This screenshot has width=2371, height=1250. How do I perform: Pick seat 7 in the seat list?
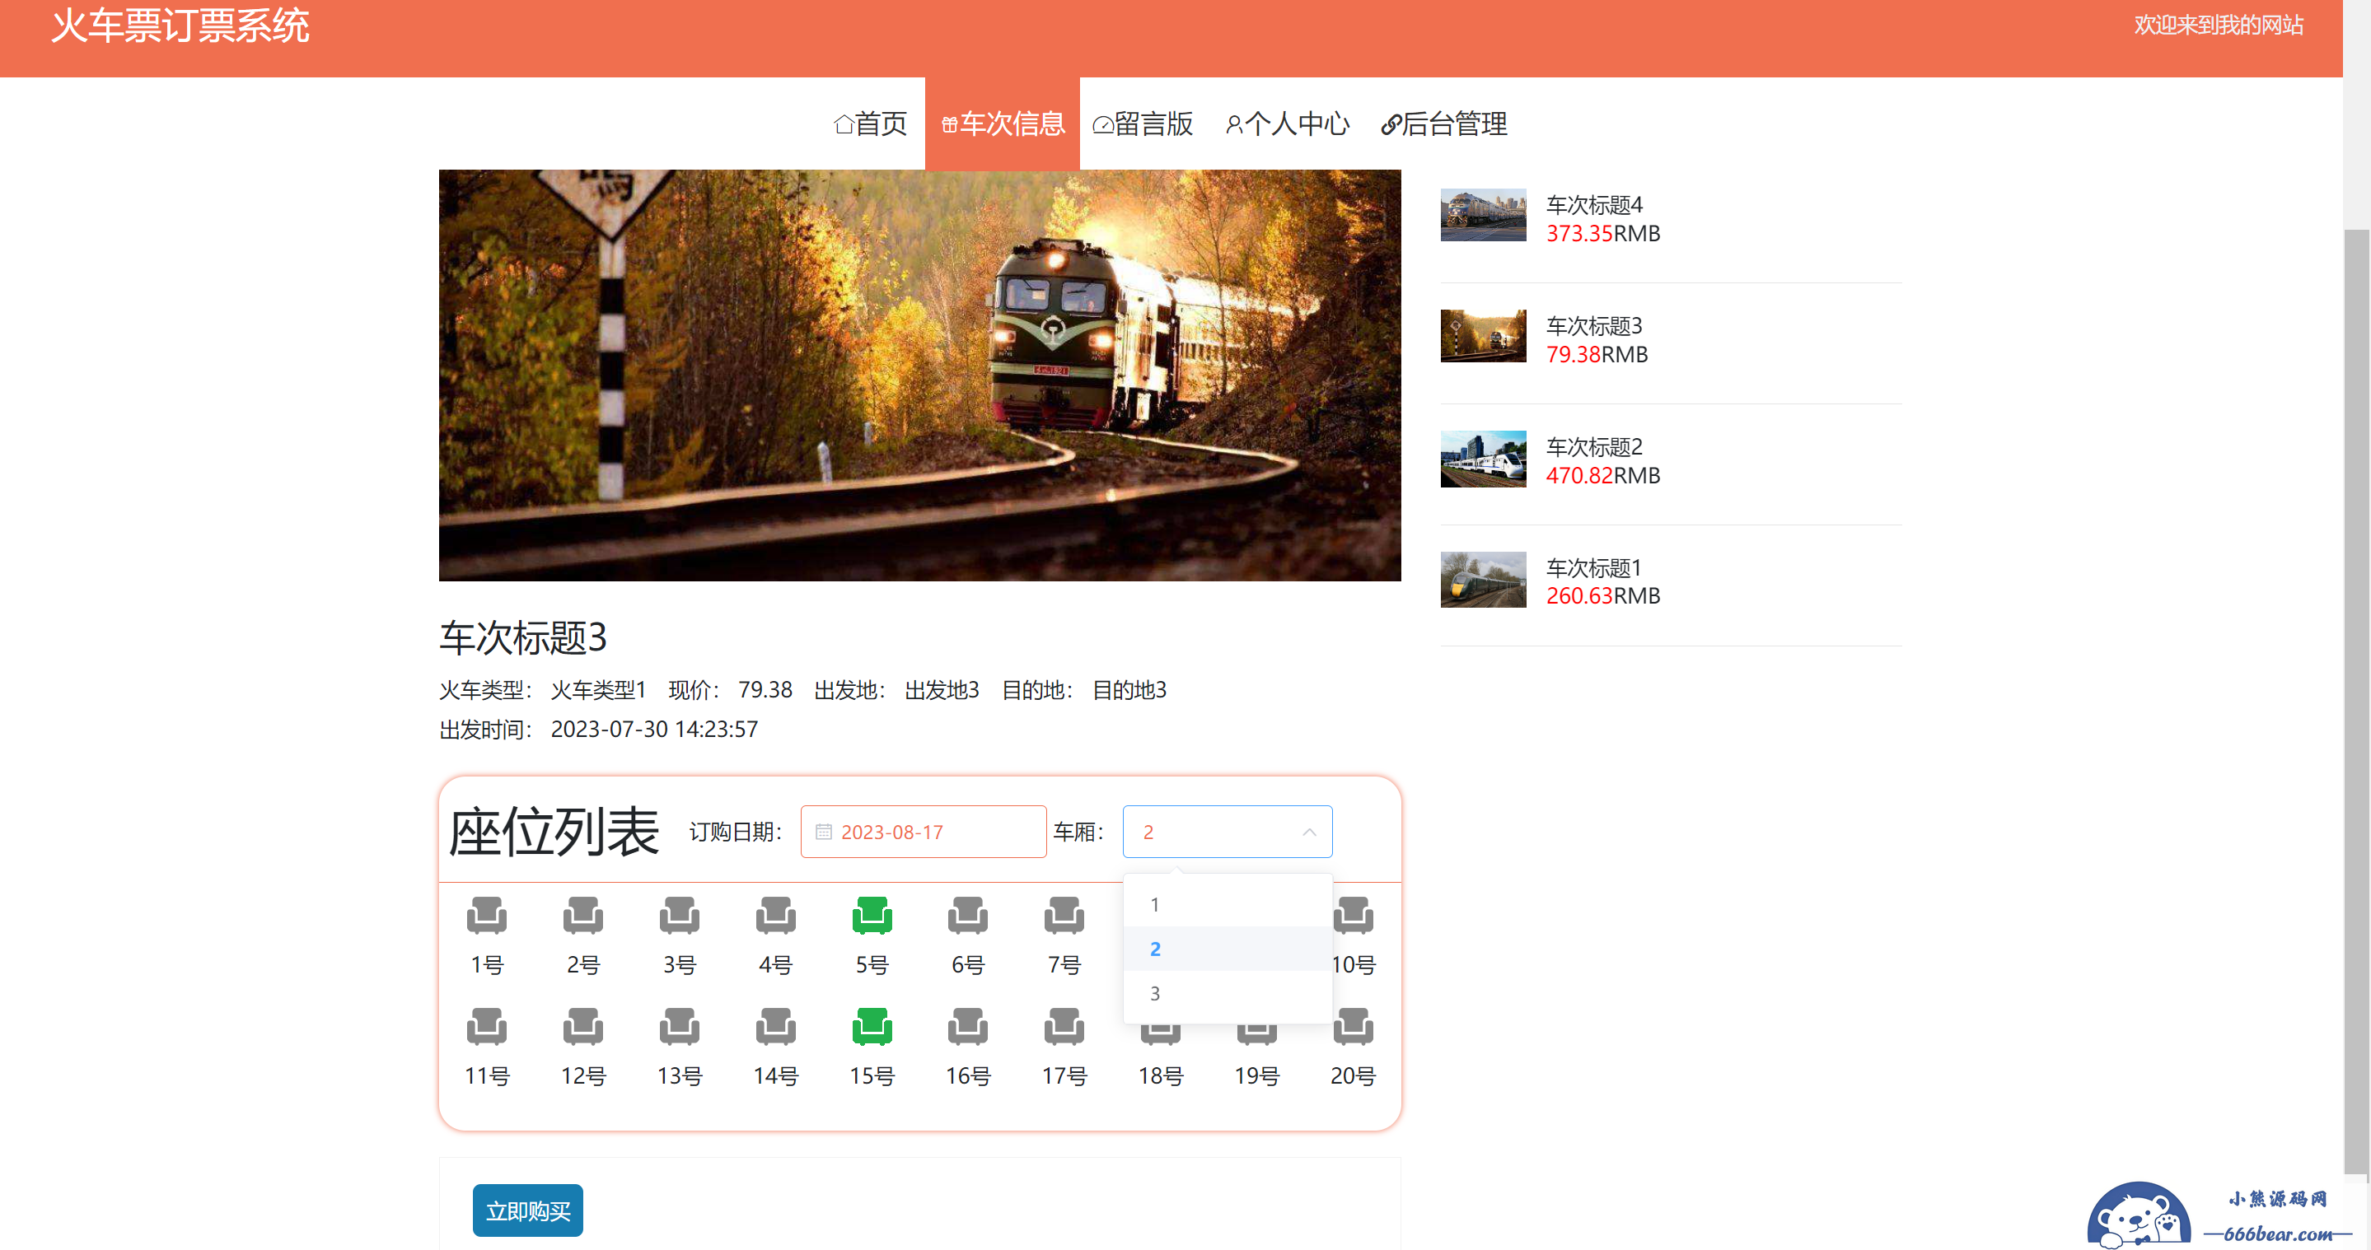pos(1063,915)
